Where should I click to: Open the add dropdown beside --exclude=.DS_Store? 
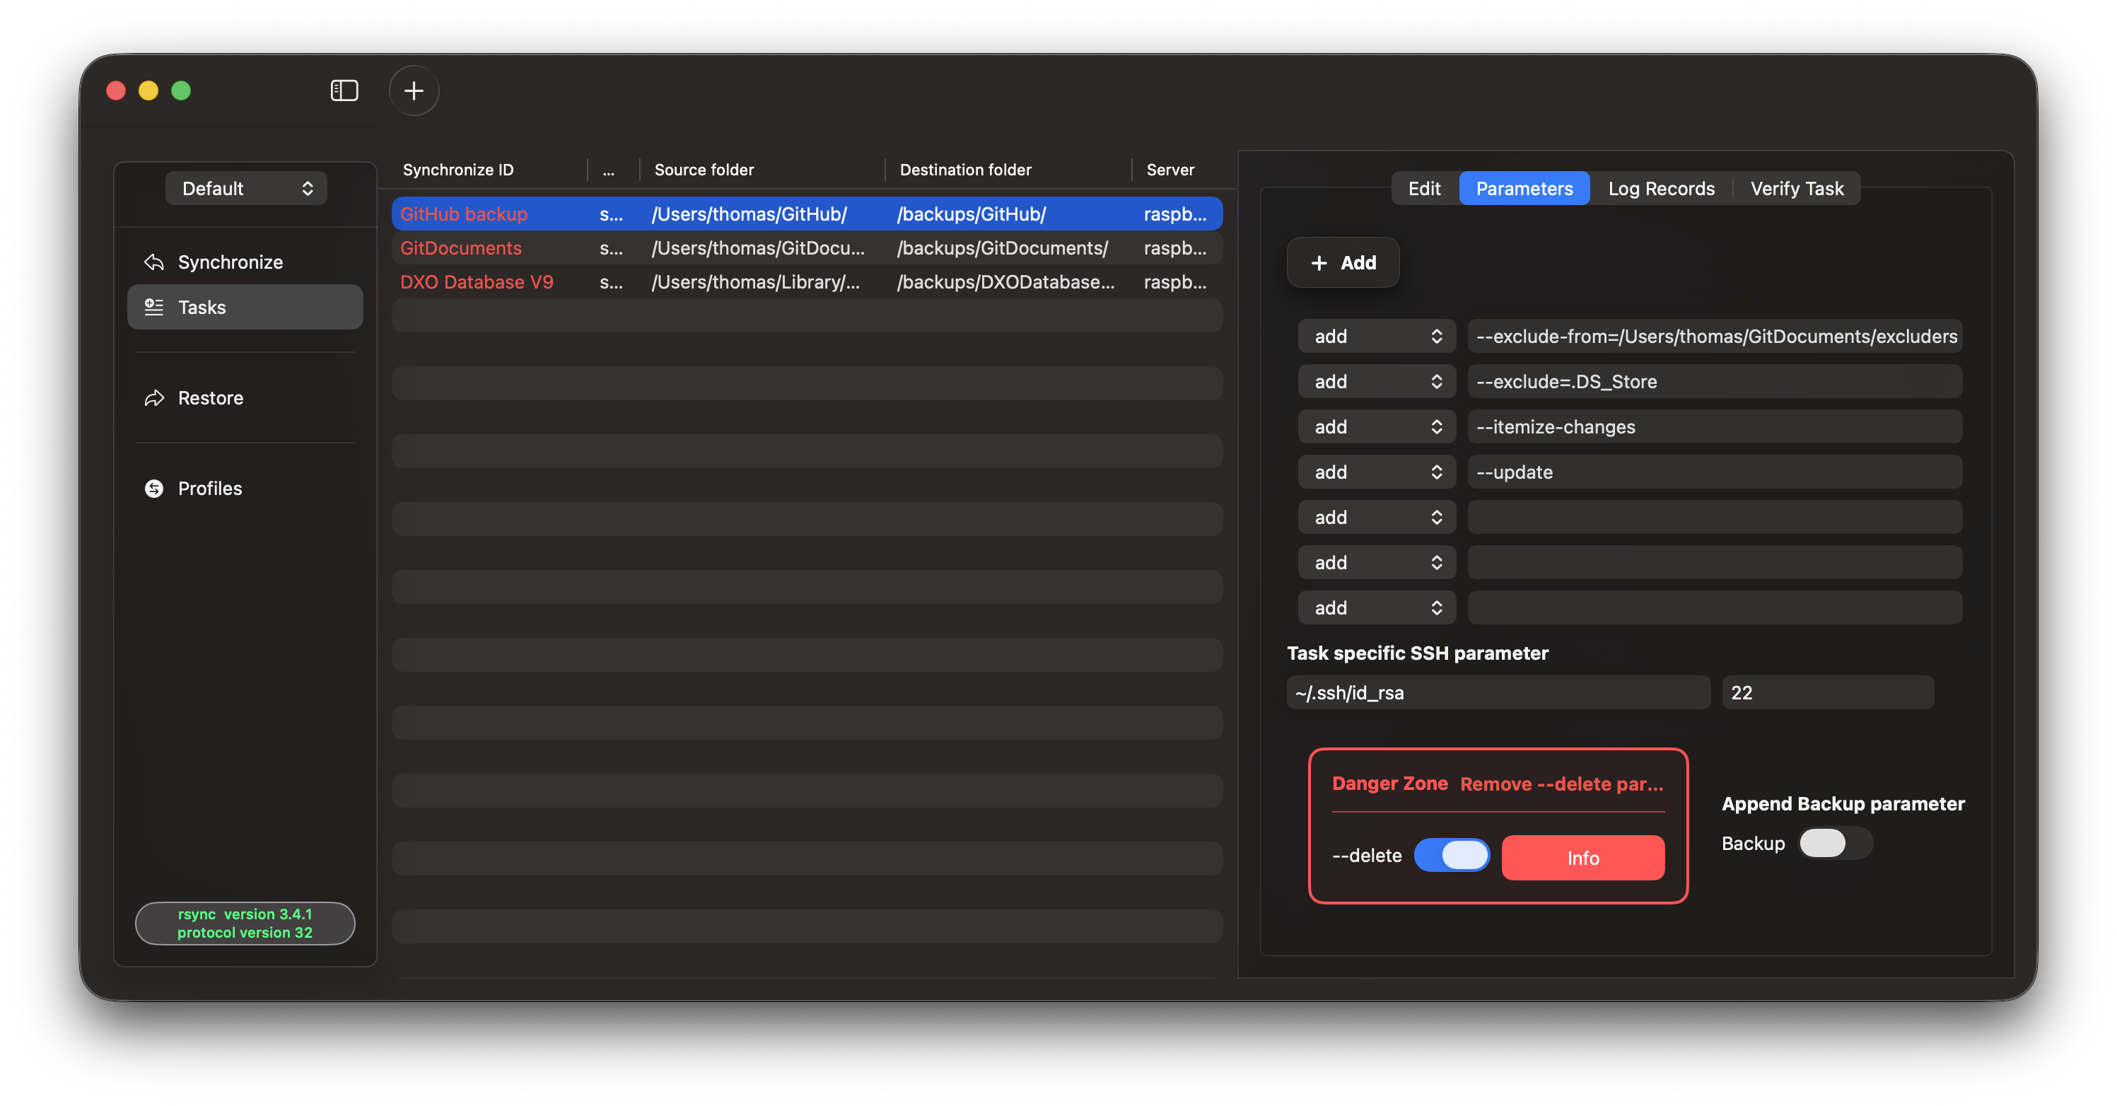point(1377,382)
